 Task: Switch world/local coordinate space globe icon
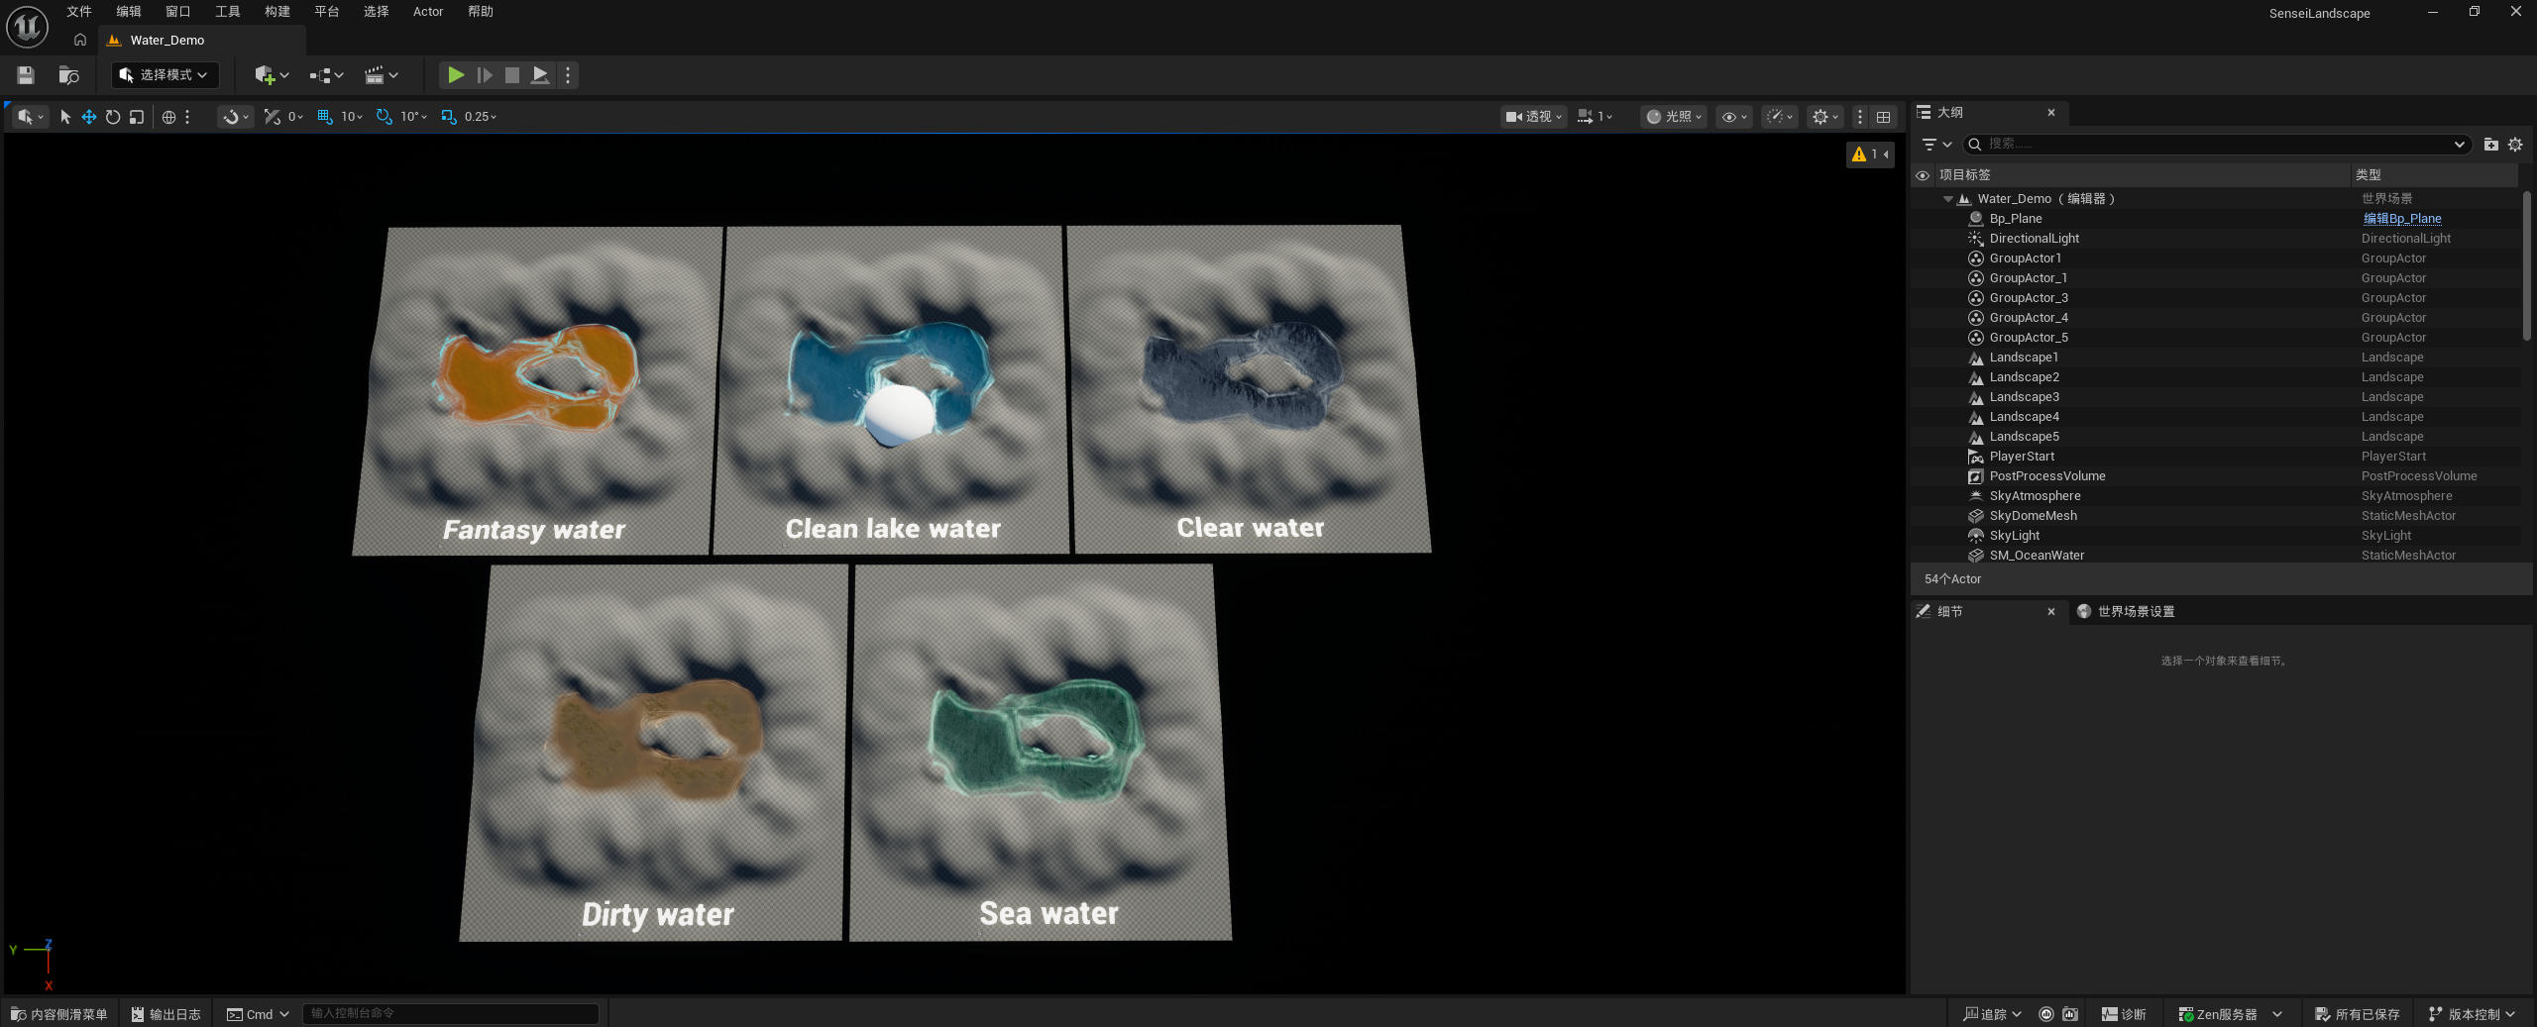[168, 117]
